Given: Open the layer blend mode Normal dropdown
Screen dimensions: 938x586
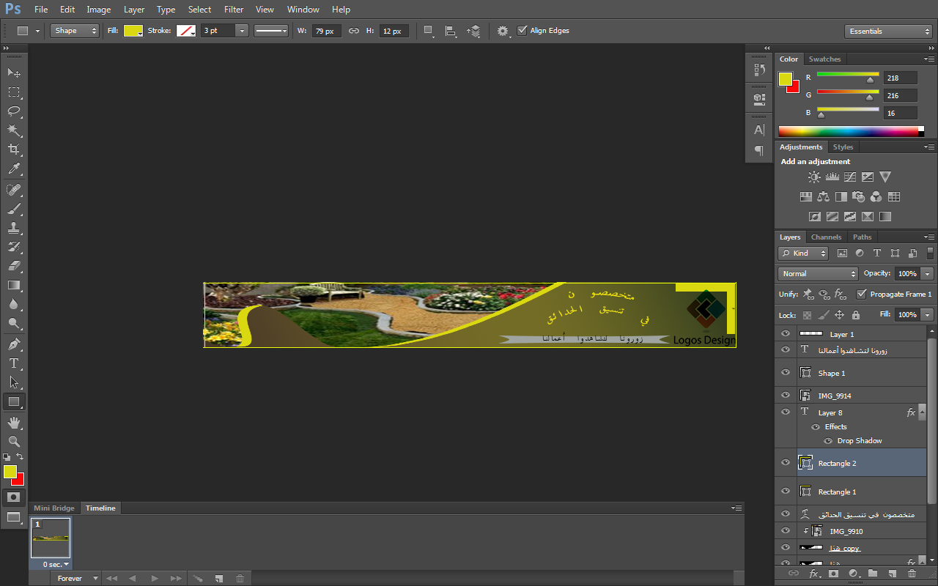Looking at the screenshot, I should pos(817,273).
